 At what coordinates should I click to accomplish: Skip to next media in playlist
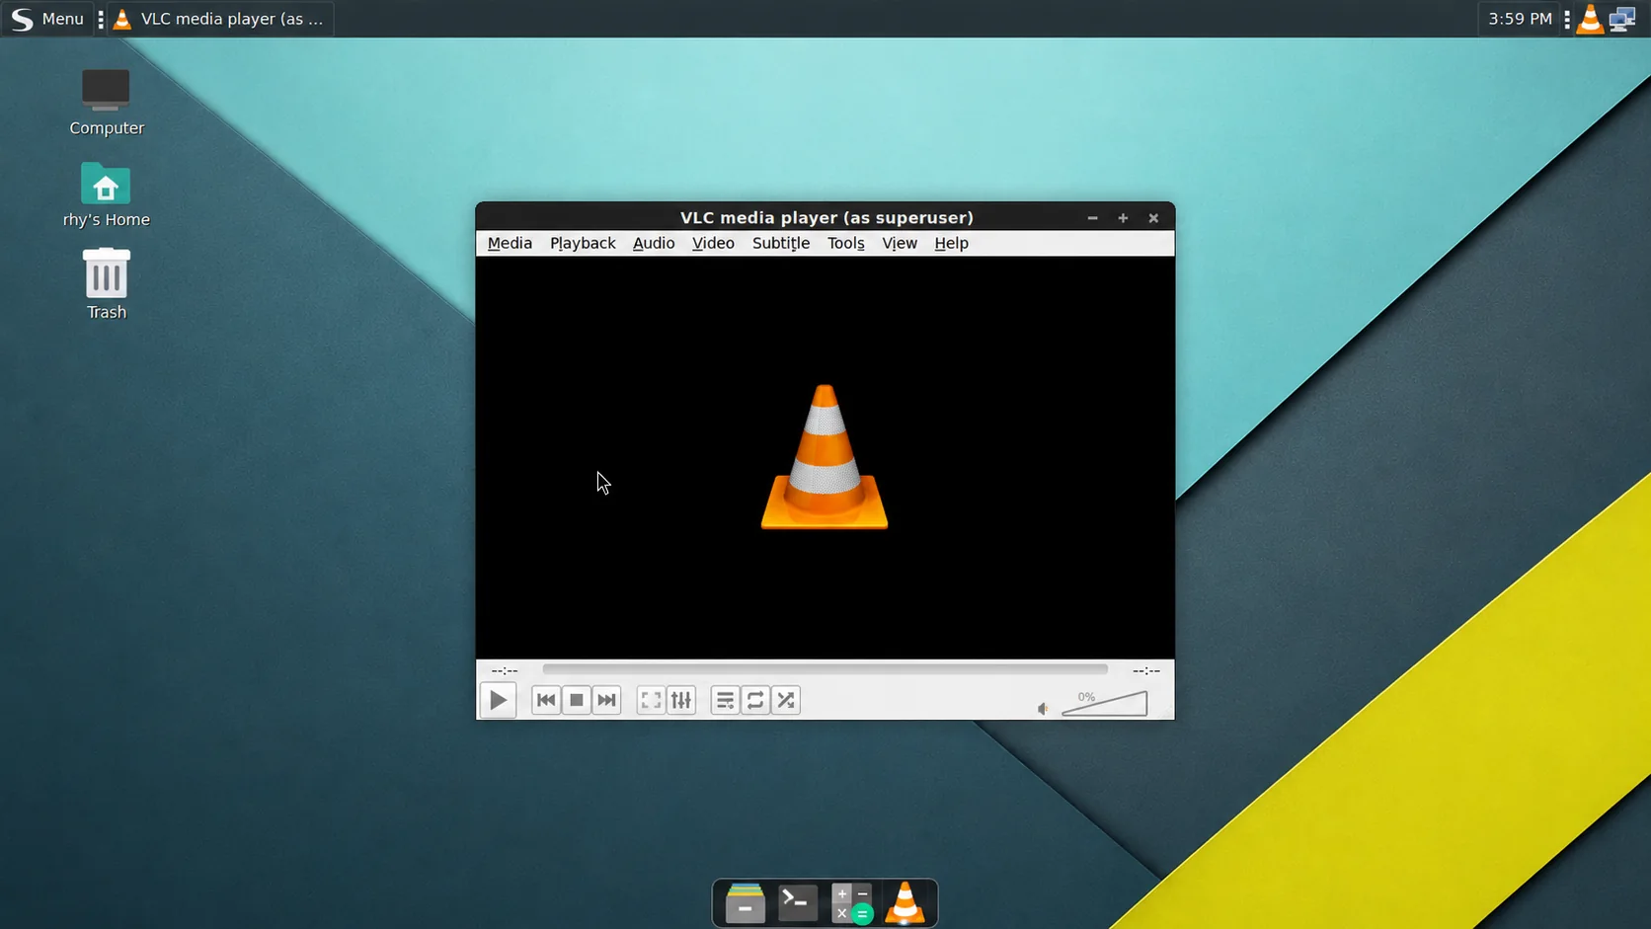pos(607,700)
